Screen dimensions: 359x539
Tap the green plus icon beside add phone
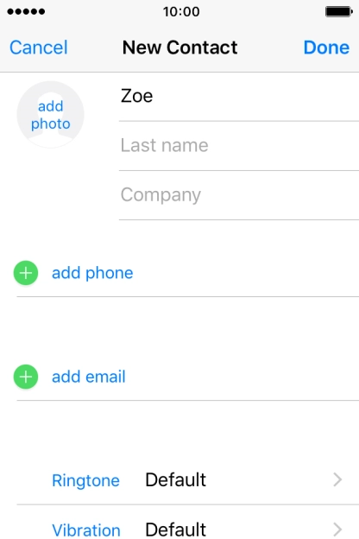click(26, 273)
